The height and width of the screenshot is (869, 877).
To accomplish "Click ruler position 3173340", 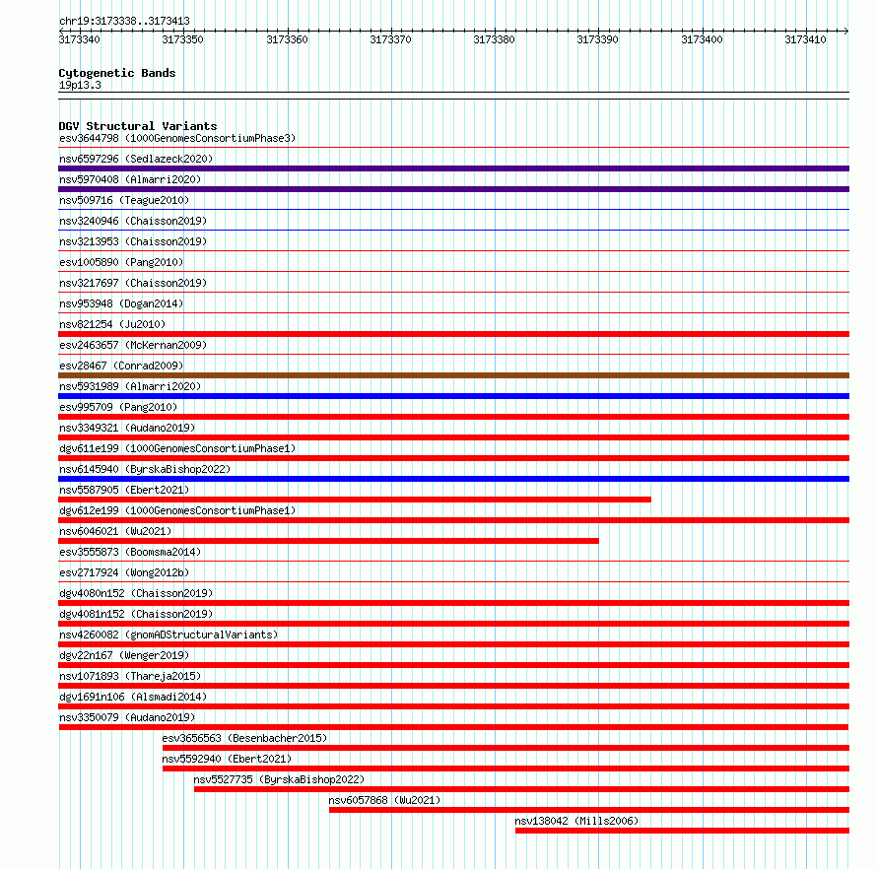I will click(80, 39).
